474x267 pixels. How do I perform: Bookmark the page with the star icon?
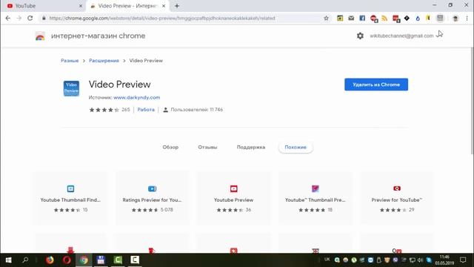[x=326, y=18]
